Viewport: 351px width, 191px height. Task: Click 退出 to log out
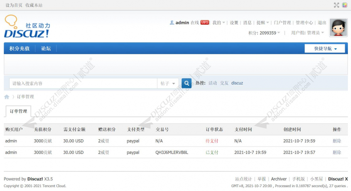point(322,23)
